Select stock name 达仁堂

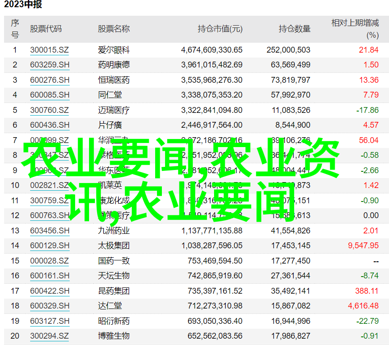110,305
